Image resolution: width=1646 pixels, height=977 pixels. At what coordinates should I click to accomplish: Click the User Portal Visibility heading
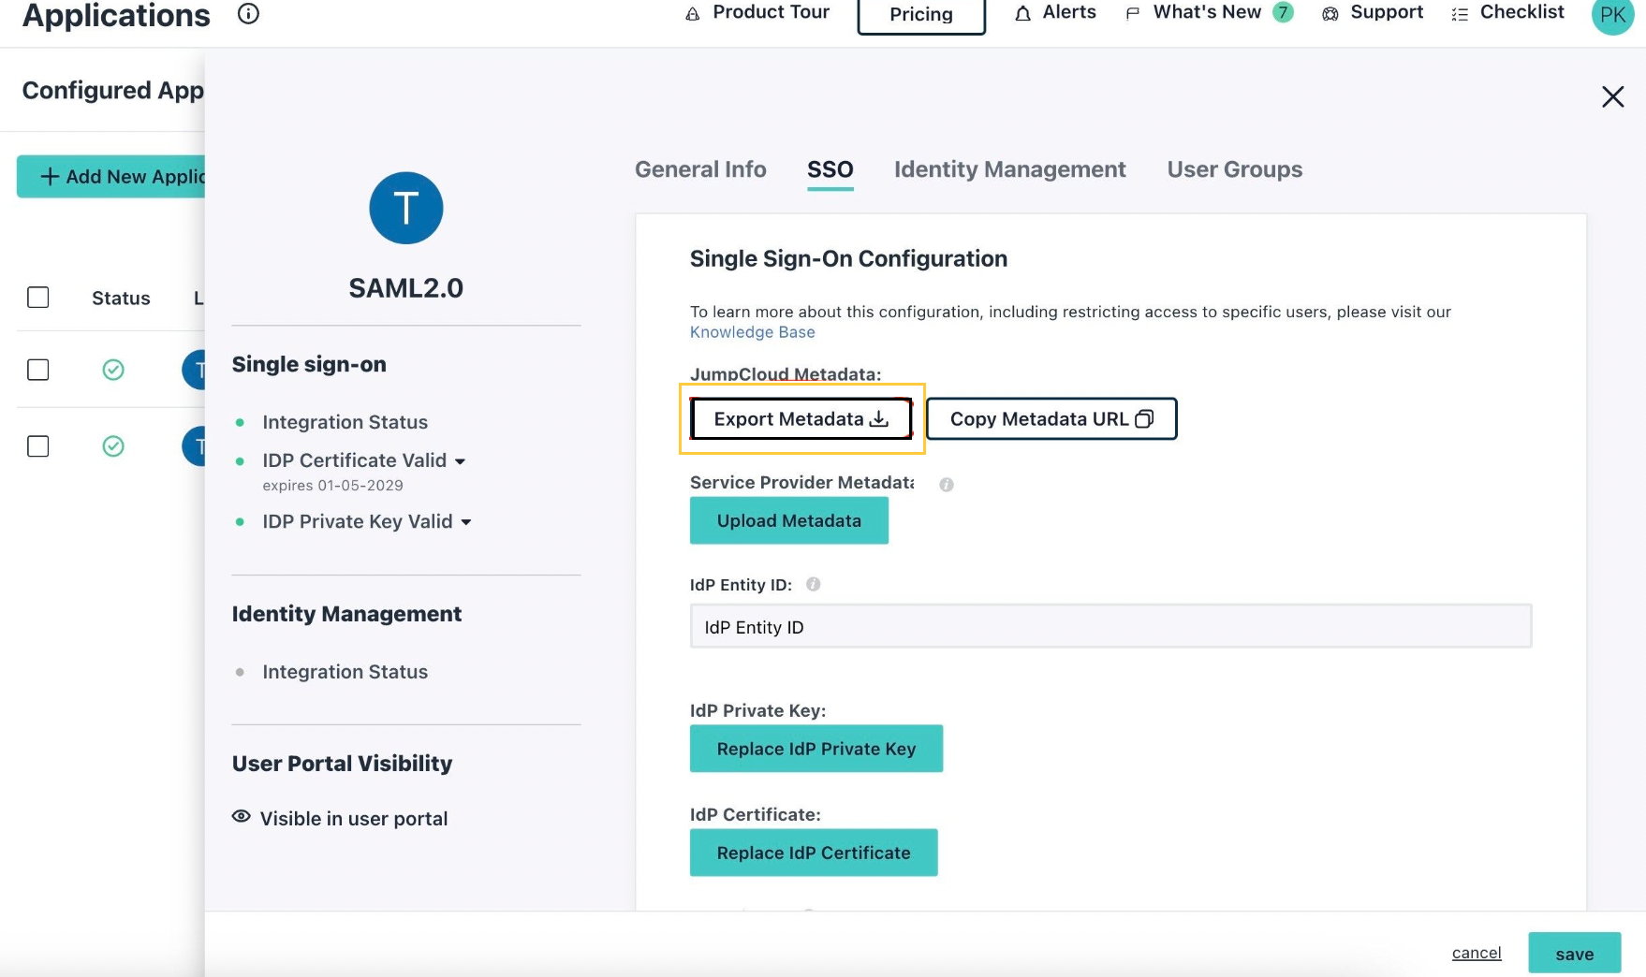[342, 764]
